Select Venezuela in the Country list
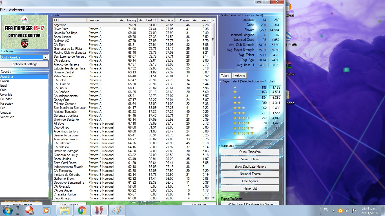The height and width of the screenshot is (216, 385). click(x=24, y=117)
